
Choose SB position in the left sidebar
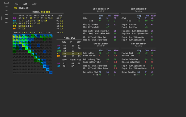(6, 11)
